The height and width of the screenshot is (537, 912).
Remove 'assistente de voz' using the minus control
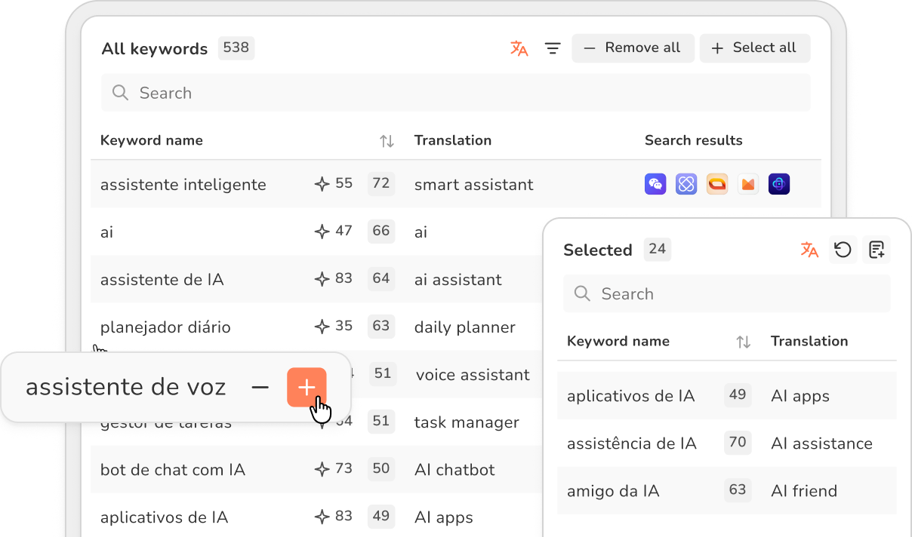(260, 386)
